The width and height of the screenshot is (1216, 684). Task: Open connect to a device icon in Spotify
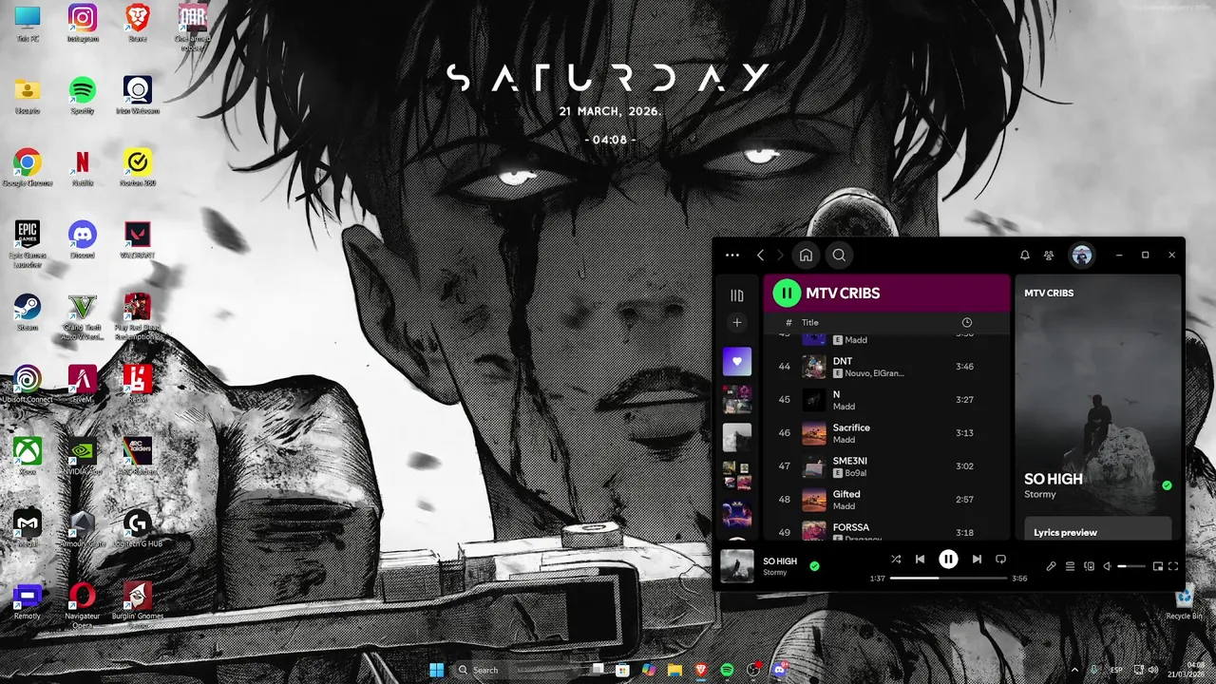pos(1089,566)
